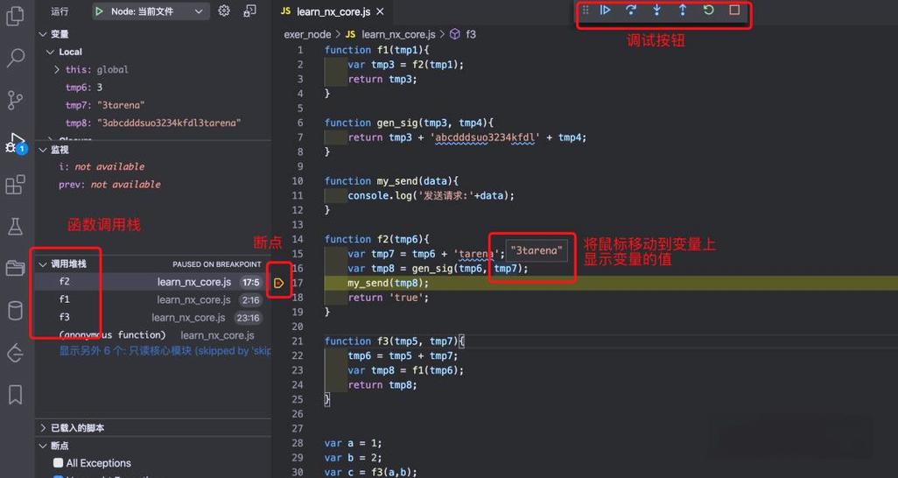Click "3tarena" hover value tooltip
This screenshot has width=898, height=478.
pyautogui.click(x=537, y=250)
